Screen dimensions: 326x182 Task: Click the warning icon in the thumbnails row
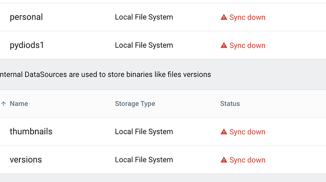coord(223,131)
